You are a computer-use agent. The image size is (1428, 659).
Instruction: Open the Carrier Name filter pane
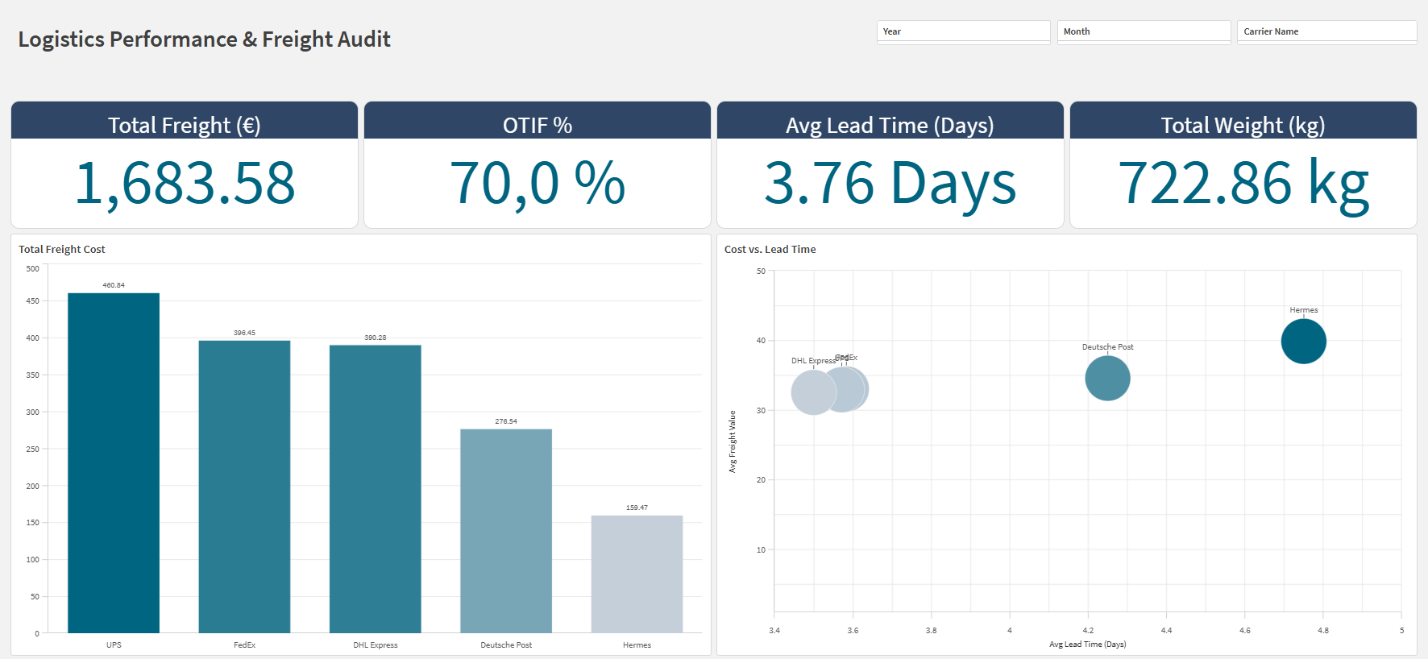click(1326, 31)
